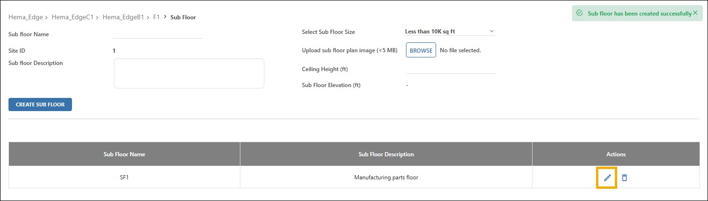Click the edit pencil icon for SF1
Image resolution: width=708 pixels, height=201 pixels.
pyautogui.click(x=607, y=177)
